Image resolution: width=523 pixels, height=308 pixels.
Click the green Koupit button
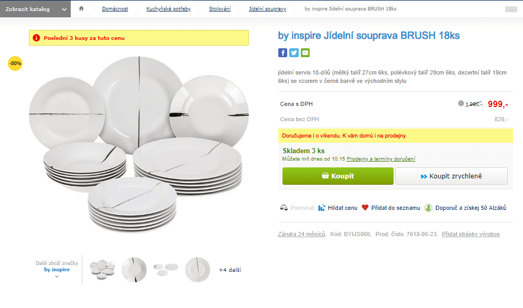point(337,176)
